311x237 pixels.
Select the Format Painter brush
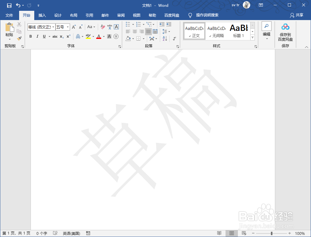[x=19, y=39]
